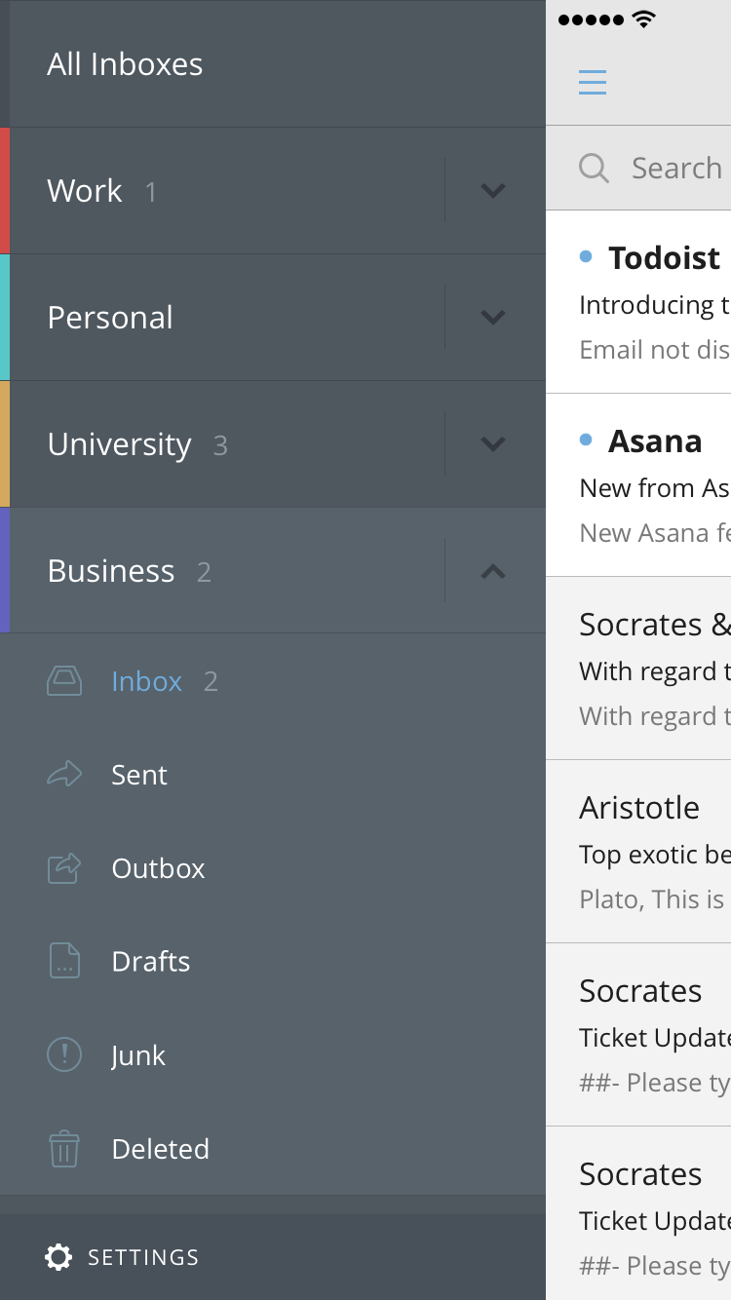The image size is (731, 1300).
Task: Click the Inbox tray icon
Action: tap(64, 681)
